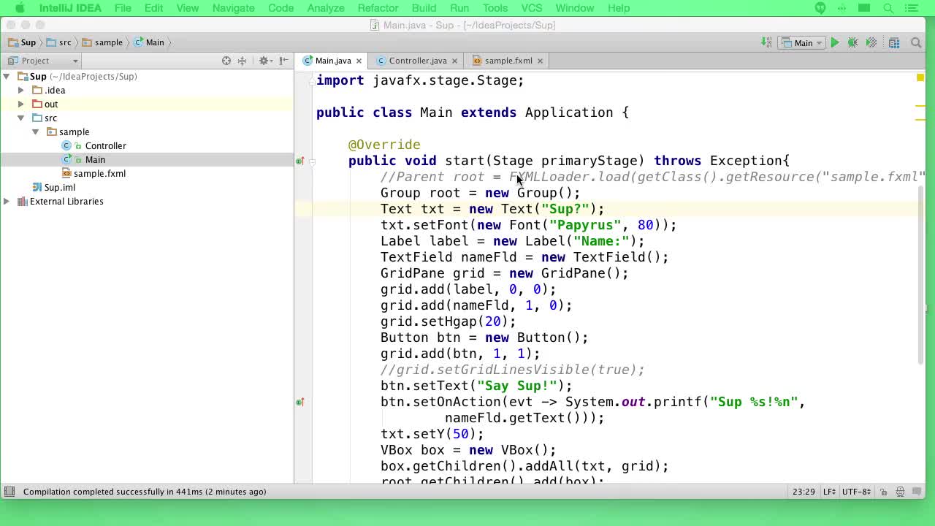Select the Main class in the Project tree
Screen dimensions: 935x526
click(x=95, y=159)
